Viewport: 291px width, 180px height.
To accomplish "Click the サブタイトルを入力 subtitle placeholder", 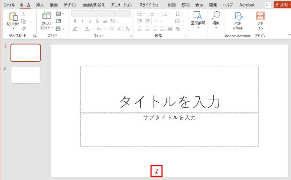I will click(x=170, y=130).
